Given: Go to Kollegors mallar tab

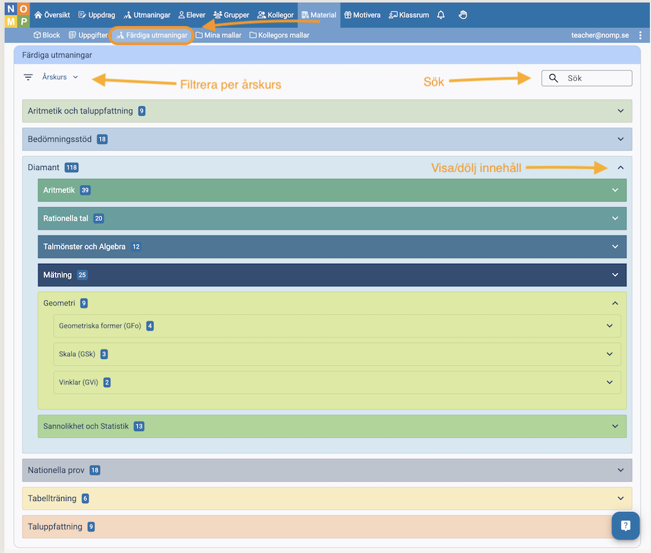Looking at the screenshot, I should point(279,35).
